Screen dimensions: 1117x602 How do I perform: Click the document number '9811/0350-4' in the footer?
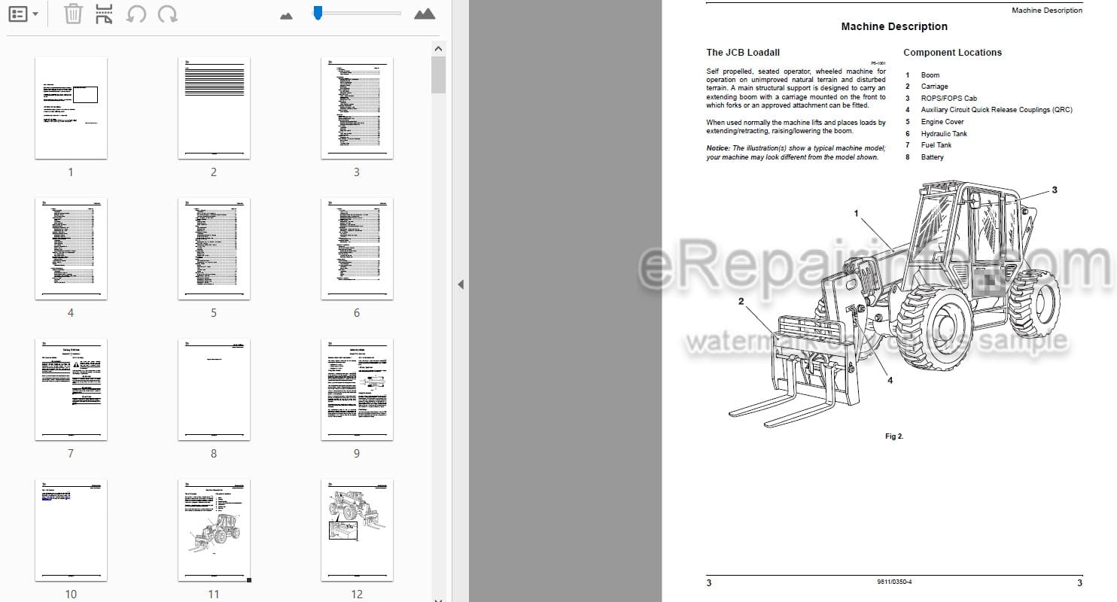[x=894, y=583]
